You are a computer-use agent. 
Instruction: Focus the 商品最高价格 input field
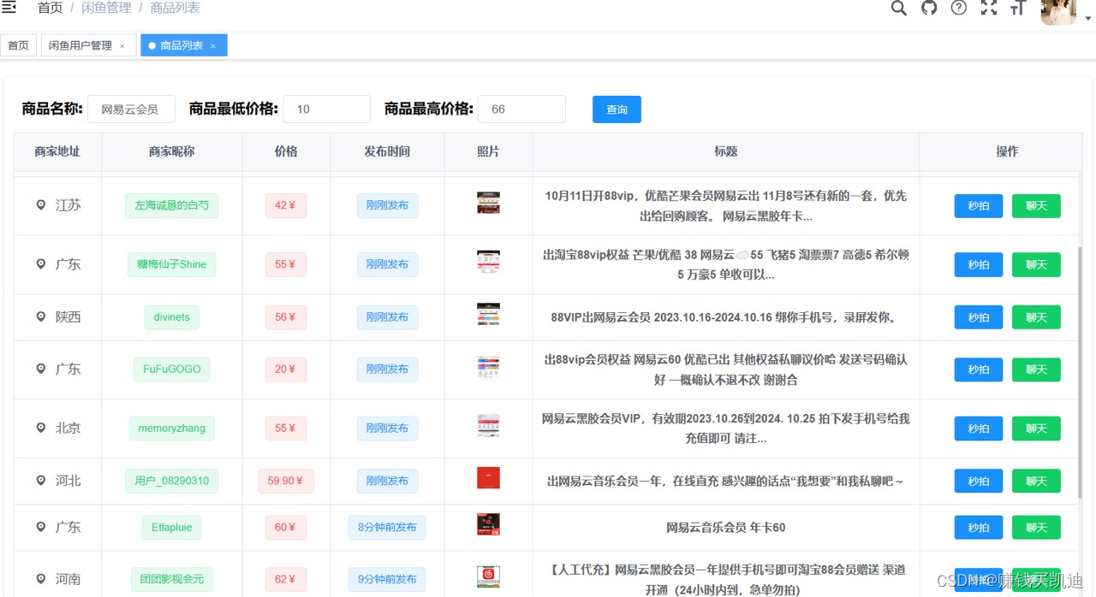pyautogui.click(x=522, y=109)
